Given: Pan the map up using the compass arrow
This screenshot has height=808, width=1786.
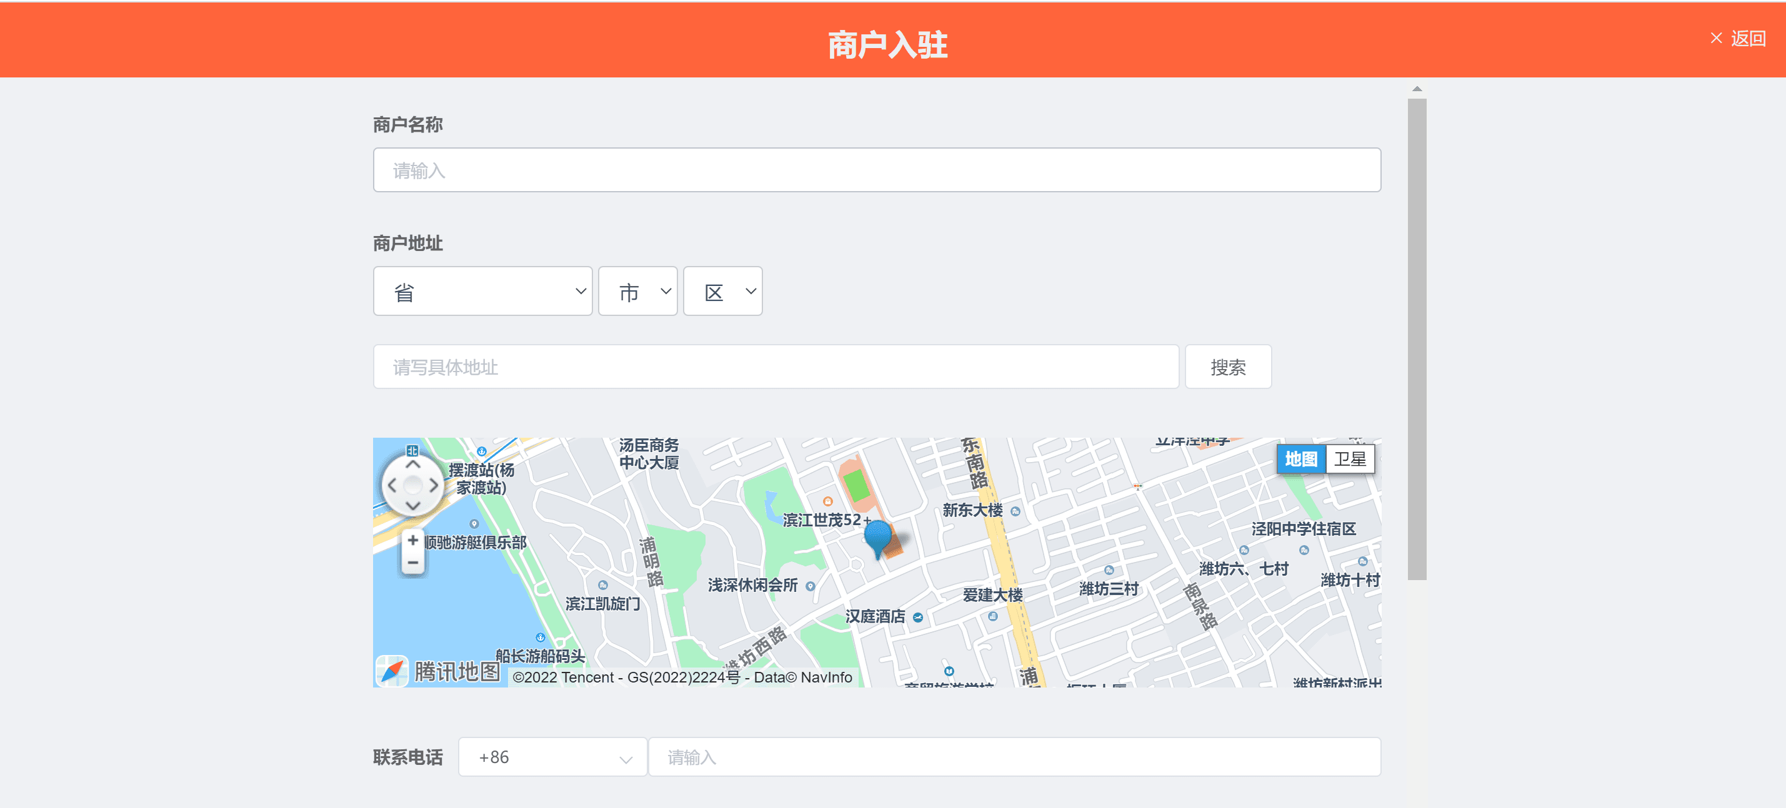Looking at the screenshot, I should coord(413,466).
